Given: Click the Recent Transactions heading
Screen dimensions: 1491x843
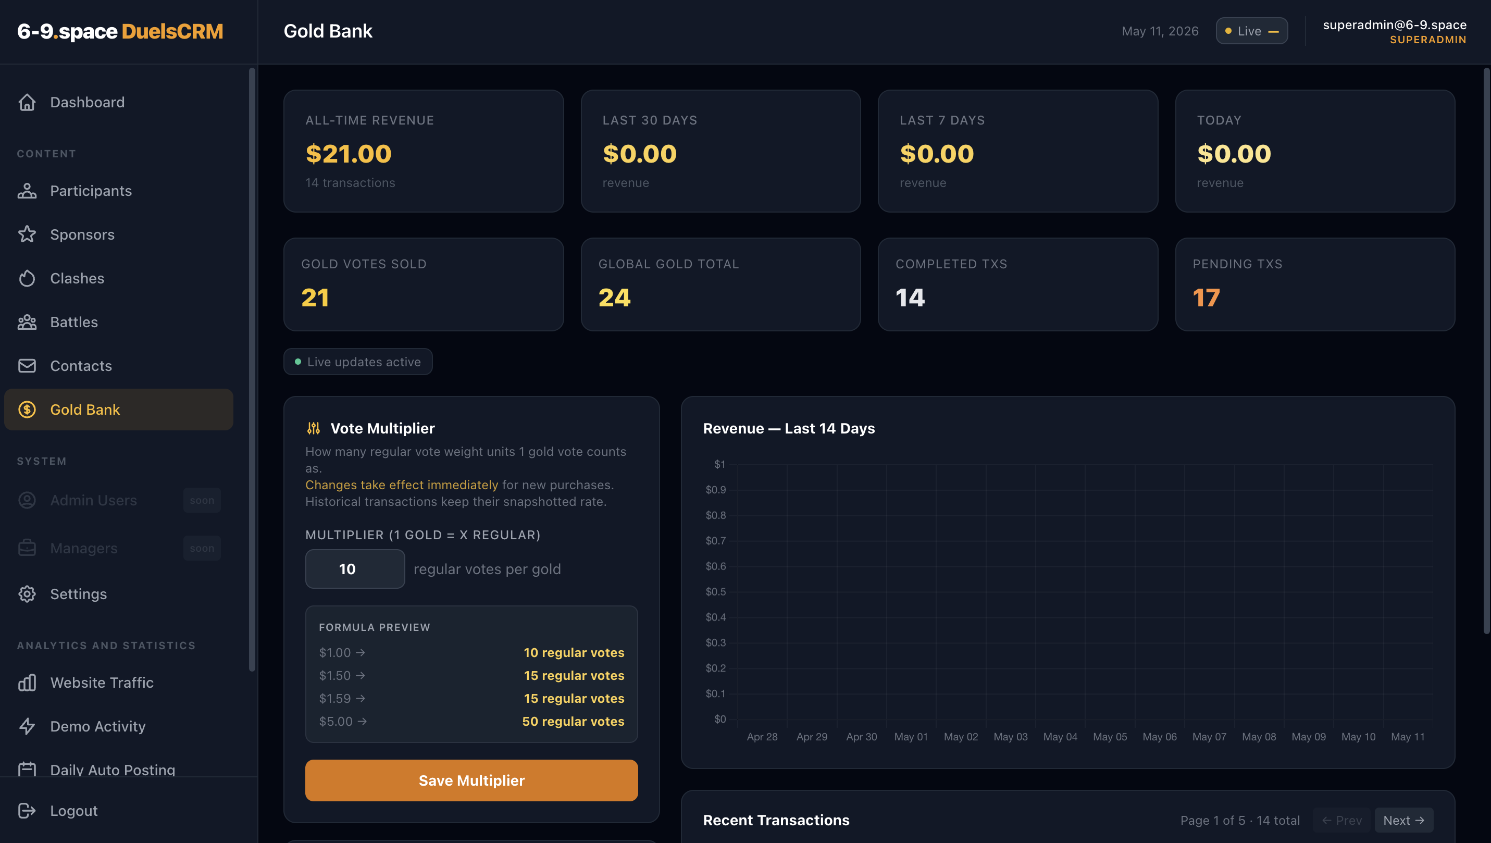Looking at the screenshot, I should pos(776,821).
